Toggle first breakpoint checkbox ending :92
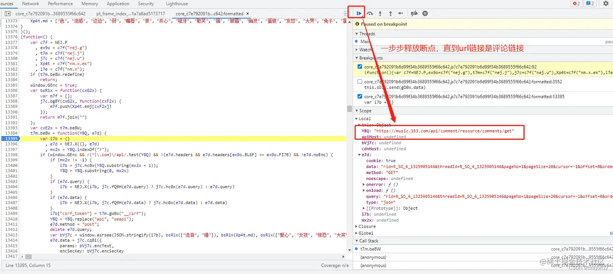The width and height of the screenshot is (613, 274). pyautogui.click(x=360, y=67)
